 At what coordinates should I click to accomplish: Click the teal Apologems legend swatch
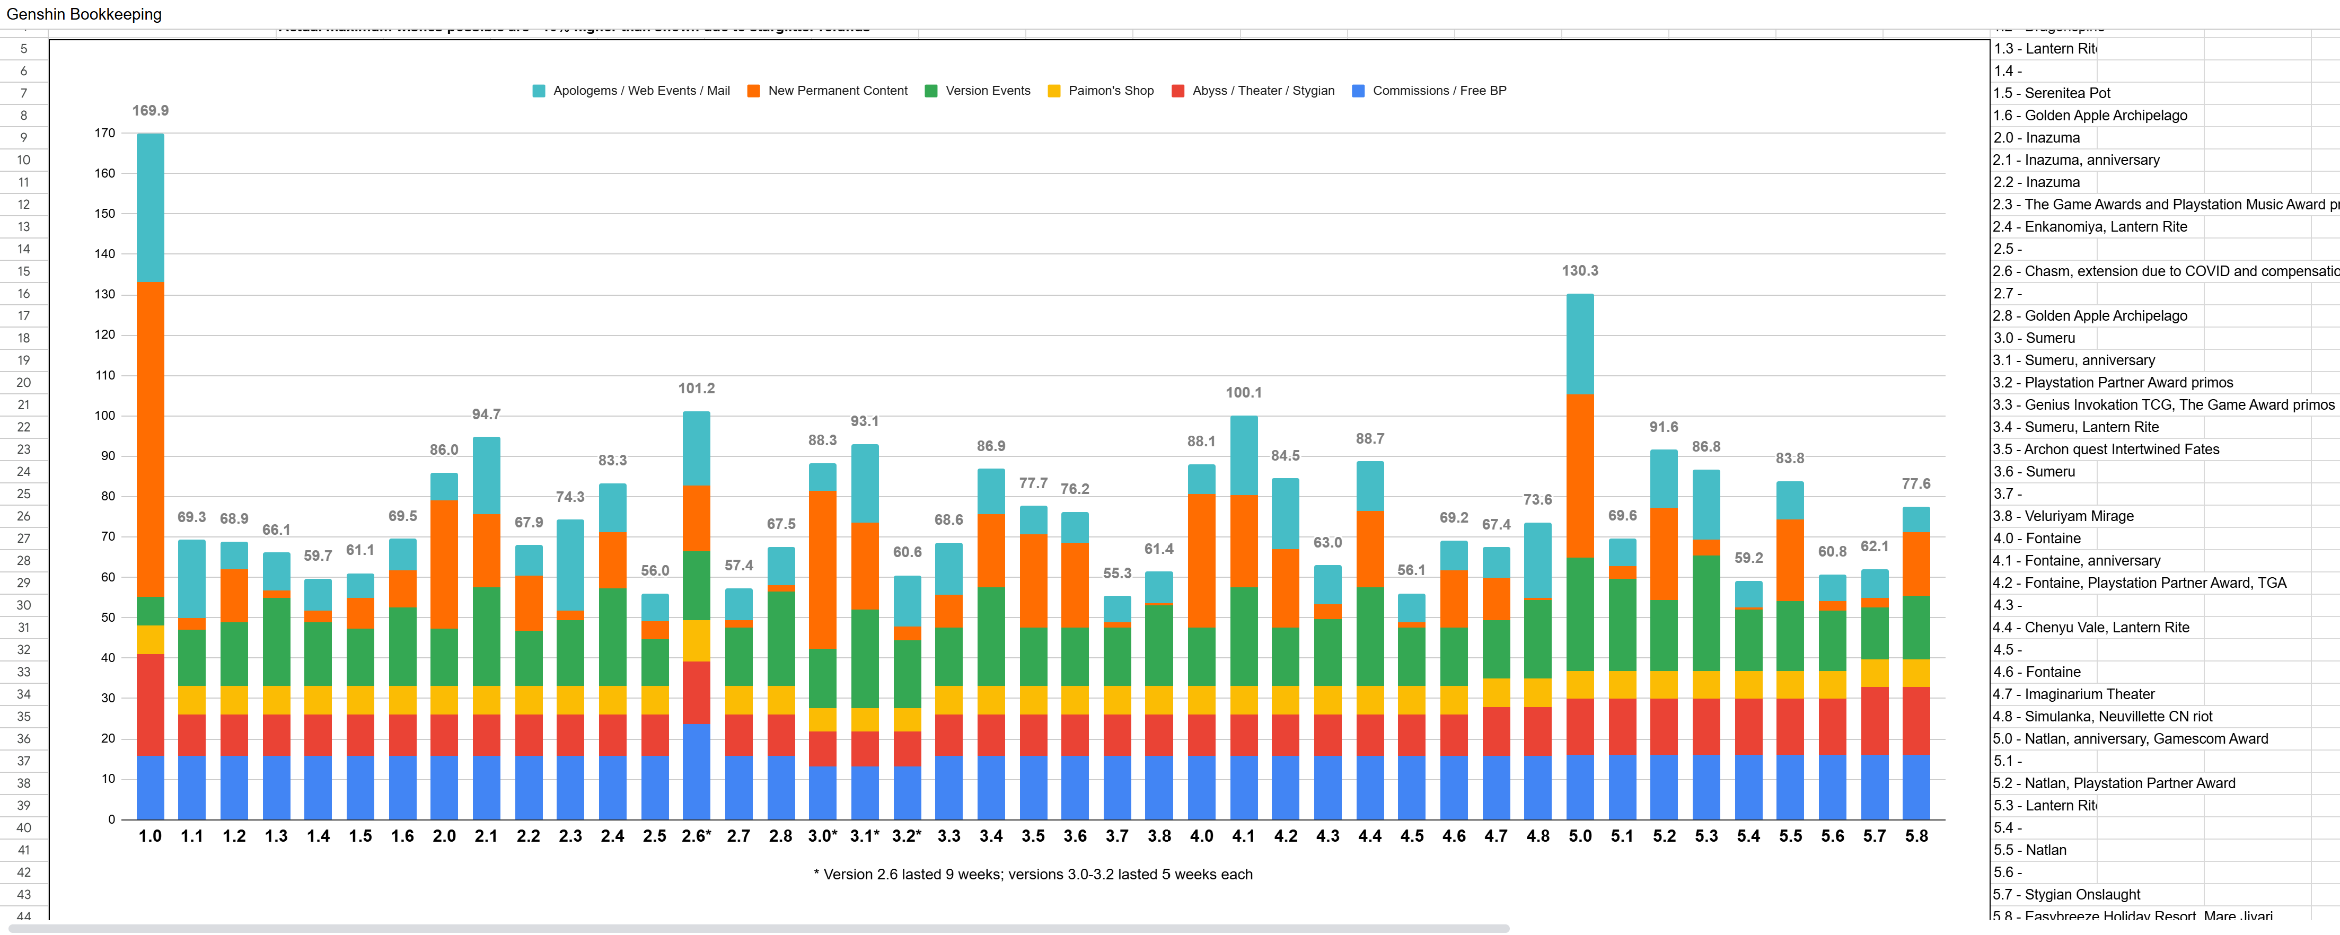pos(539,91)
